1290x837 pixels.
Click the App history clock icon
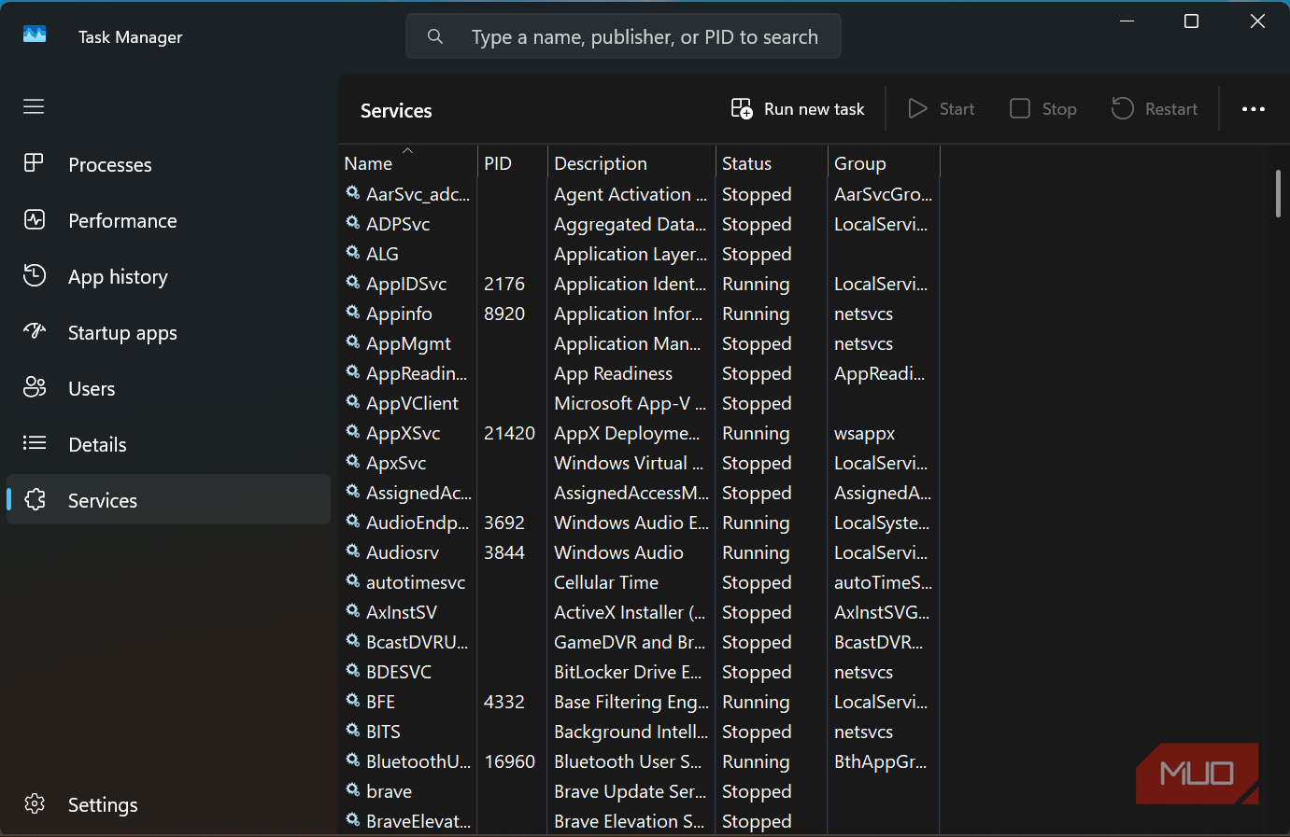[34, 275]
